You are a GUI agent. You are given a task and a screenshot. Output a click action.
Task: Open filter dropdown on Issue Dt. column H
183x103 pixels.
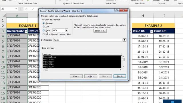click(152, 31)
